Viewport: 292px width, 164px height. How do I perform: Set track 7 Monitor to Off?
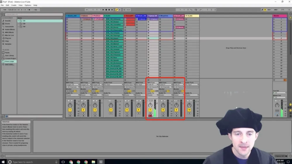pos(157,91)
